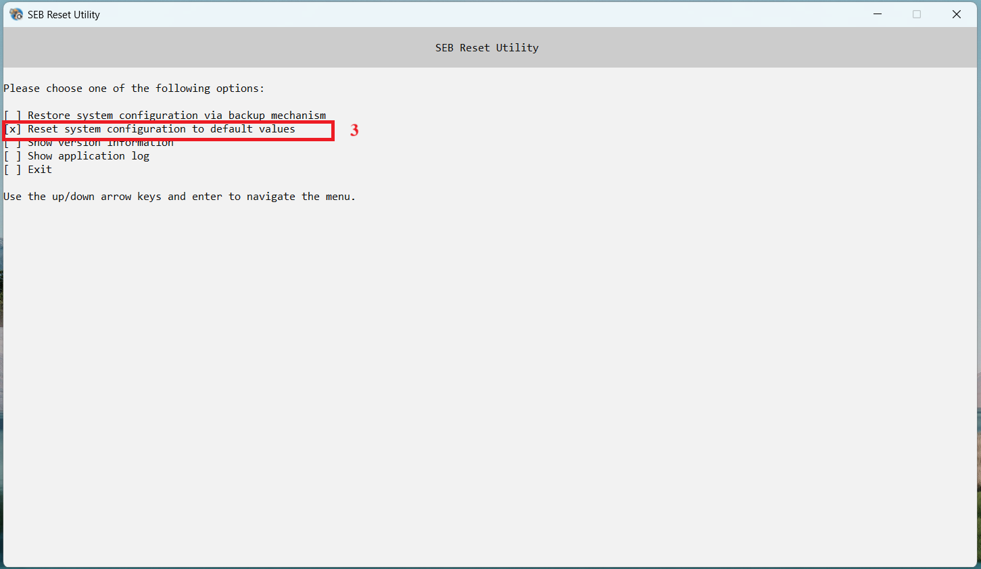Choose 'Reset system configuration to default values' text
This screenshot has height=569, width=981.
[x=161, y=129]
